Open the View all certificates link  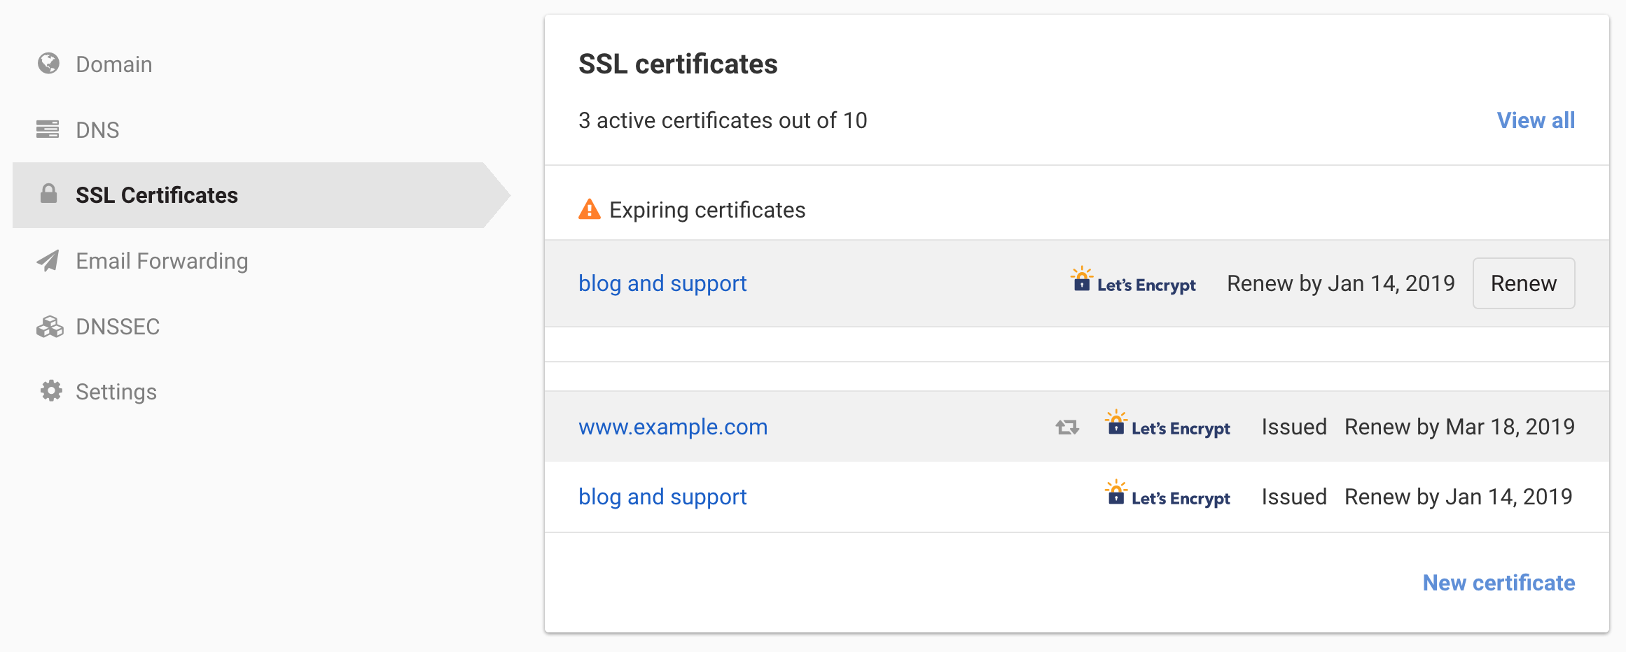[x=1536, y=120]
